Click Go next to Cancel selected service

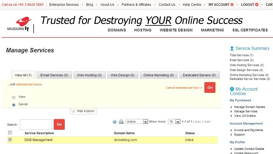210,87
